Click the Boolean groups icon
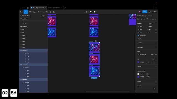This screenshot has width=177, height=99. (x=95, y=12)
